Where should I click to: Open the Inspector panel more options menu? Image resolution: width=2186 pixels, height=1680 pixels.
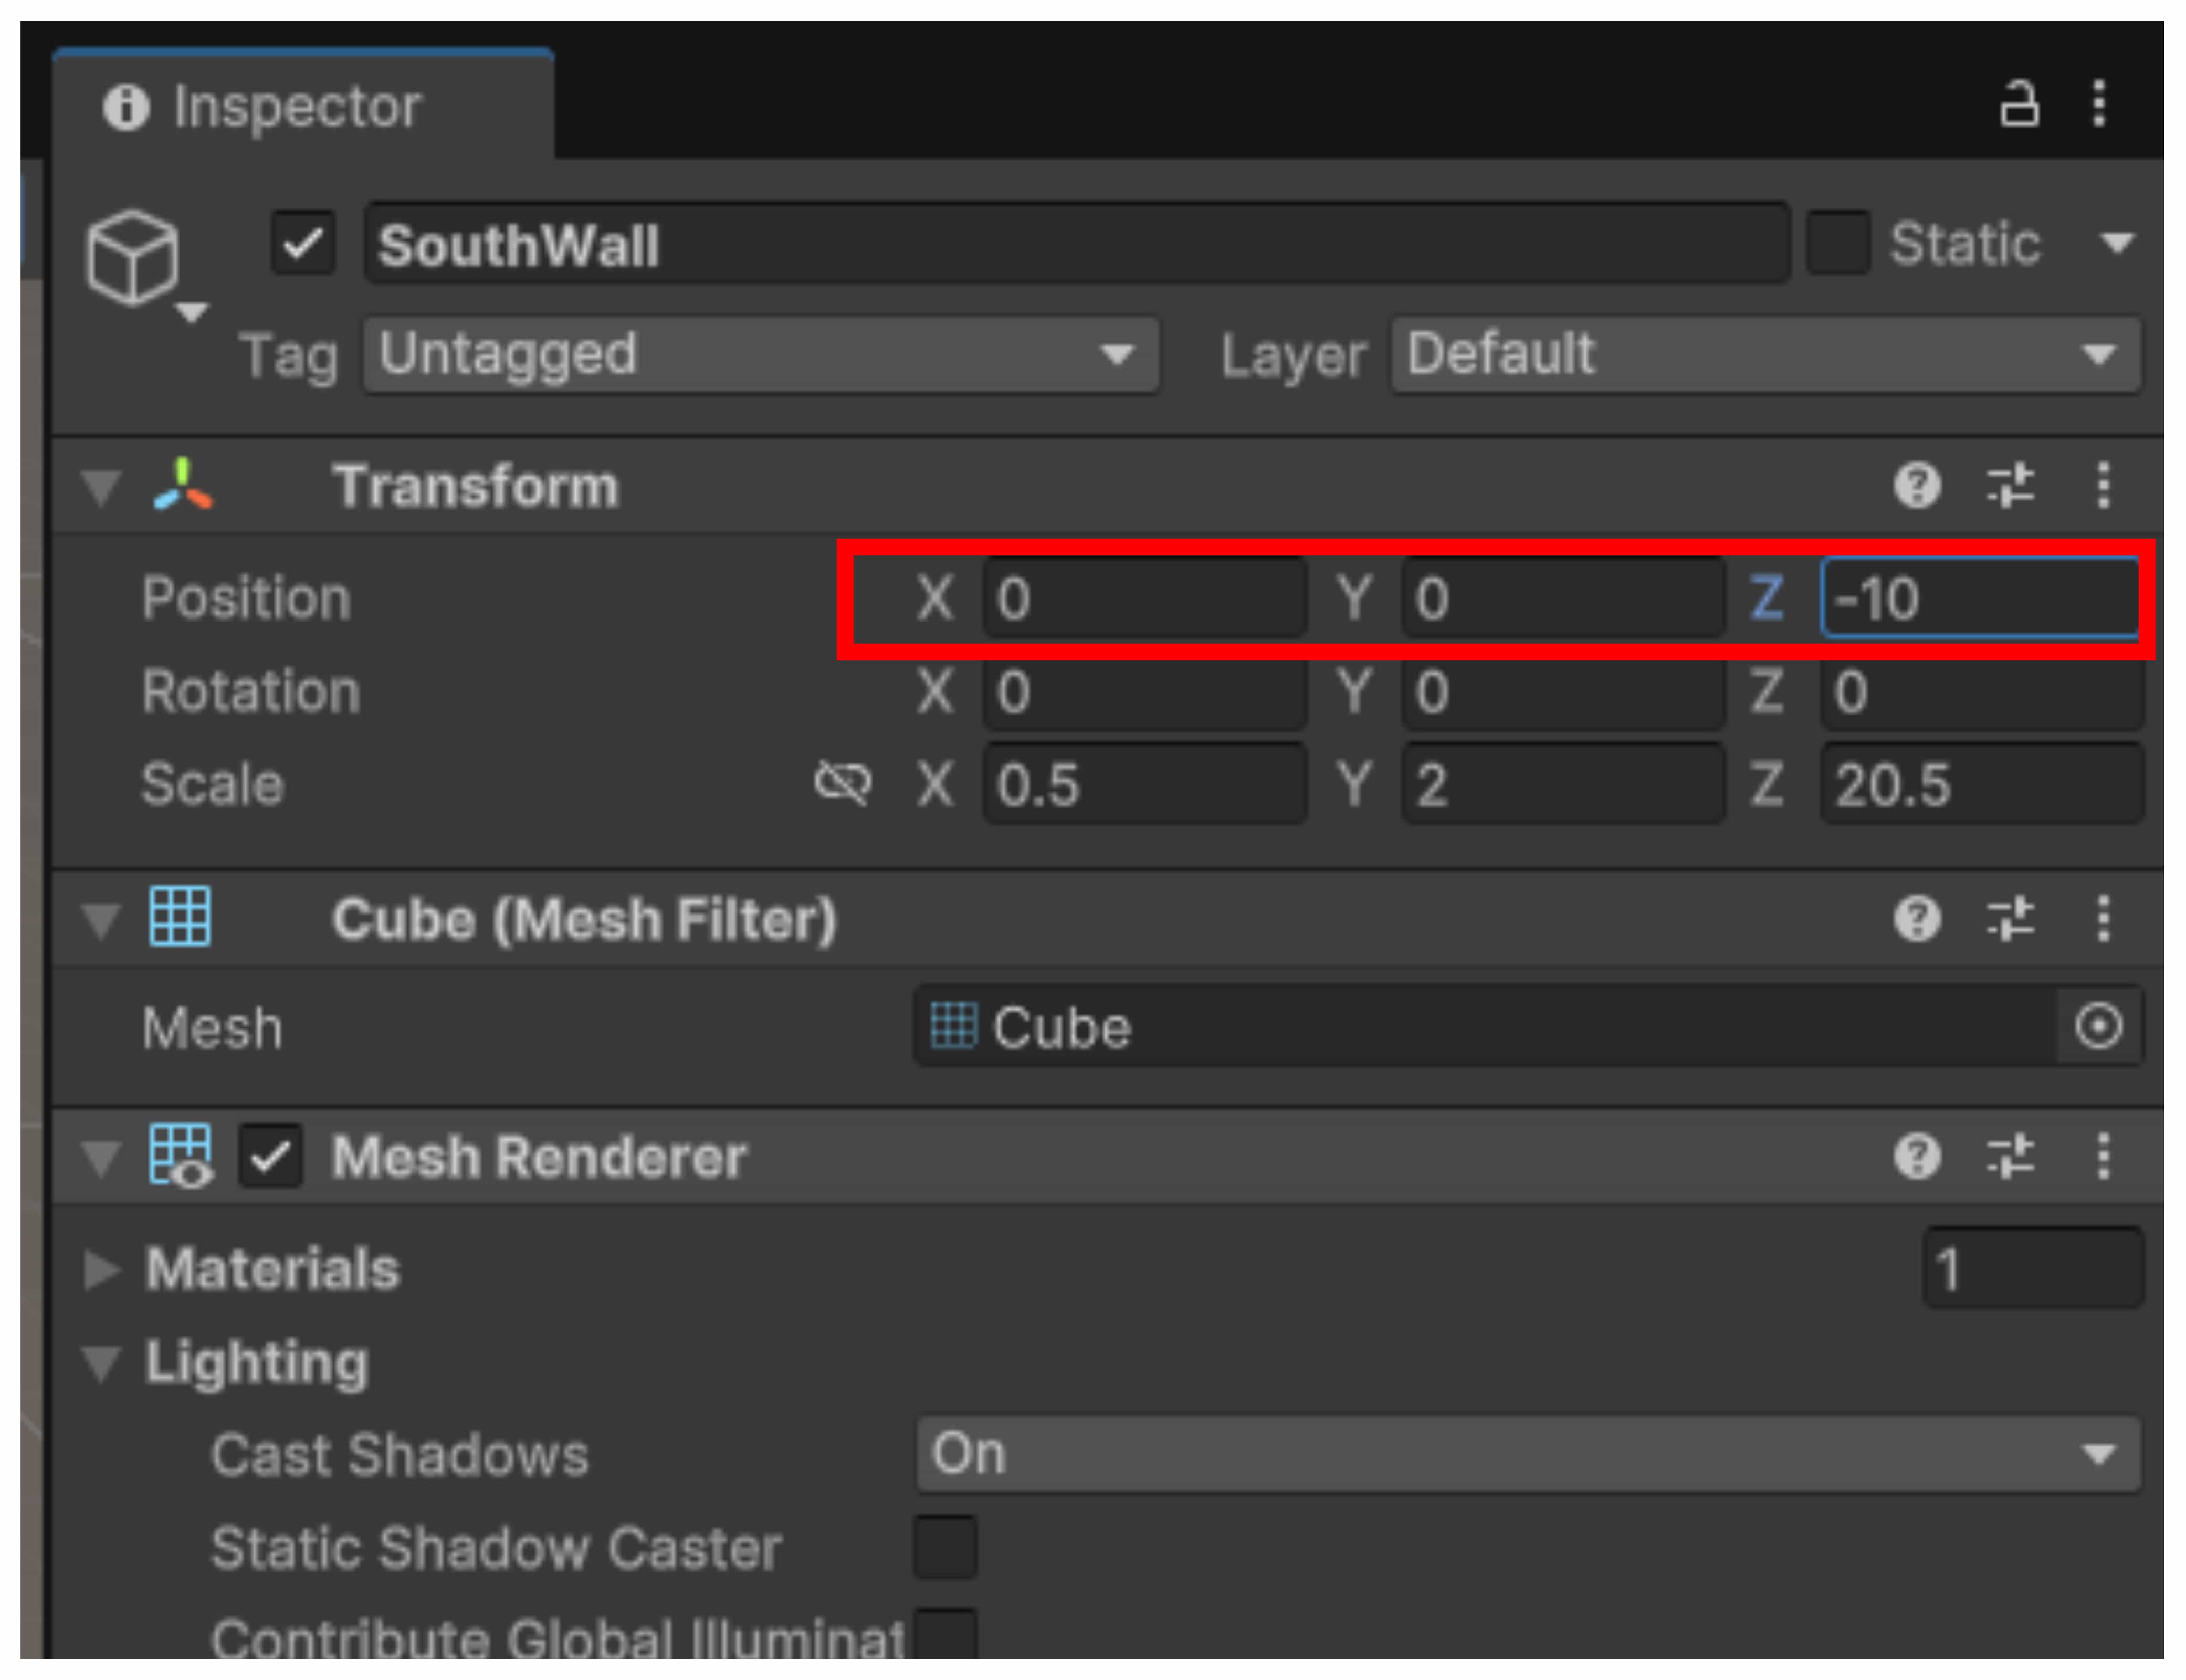point(2099,104)
